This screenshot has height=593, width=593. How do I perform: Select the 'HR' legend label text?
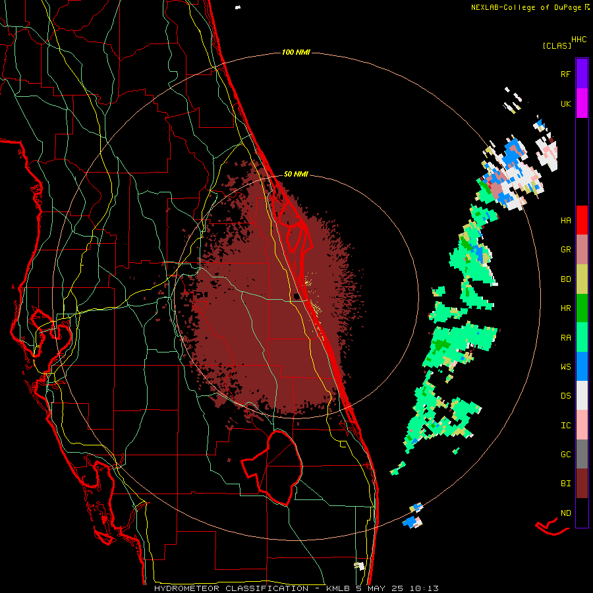[x=565, y=308]
